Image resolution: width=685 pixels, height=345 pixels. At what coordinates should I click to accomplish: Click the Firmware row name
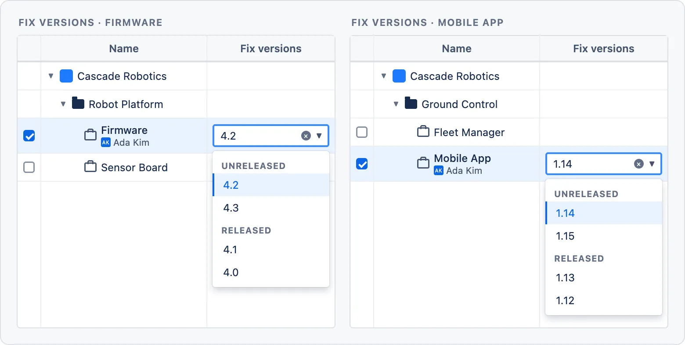(124, 130)
